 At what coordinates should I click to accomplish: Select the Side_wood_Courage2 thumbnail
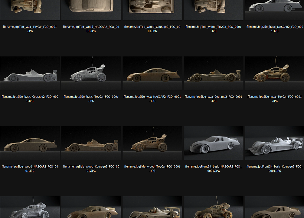click(91, 143)
